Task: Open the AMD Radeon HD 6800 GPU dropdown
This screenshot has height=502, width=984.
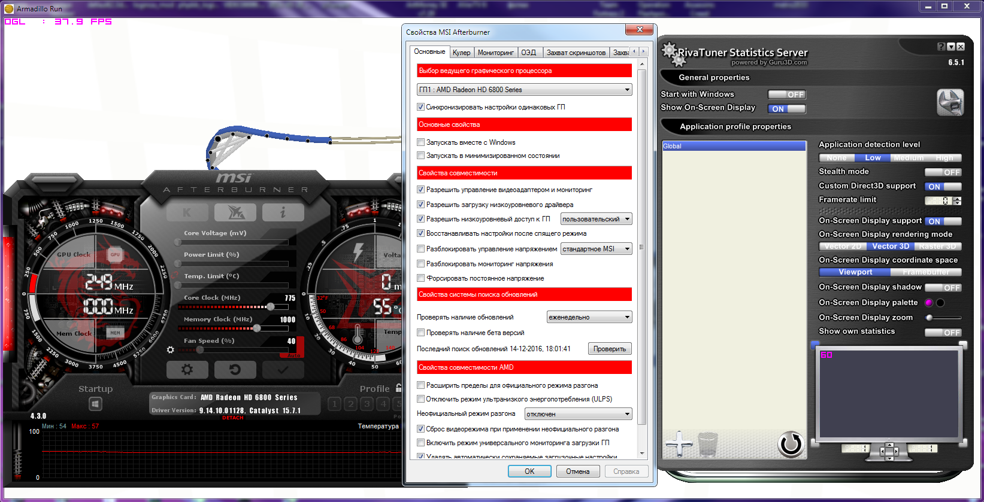Action: (524, 90)
